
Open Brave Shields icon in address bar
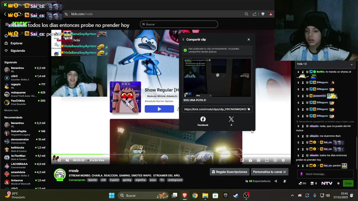[x=263, y=14]
